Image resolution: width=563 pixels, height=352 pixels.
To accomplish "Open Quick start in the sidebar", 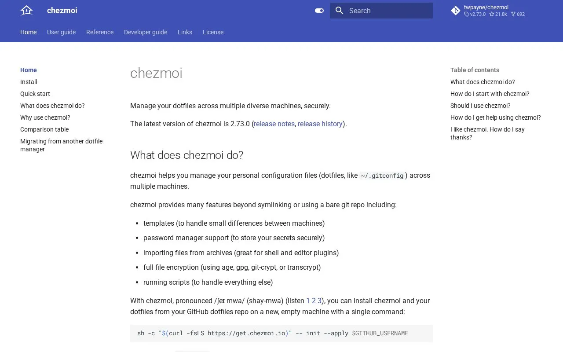I will coord(35,94).
